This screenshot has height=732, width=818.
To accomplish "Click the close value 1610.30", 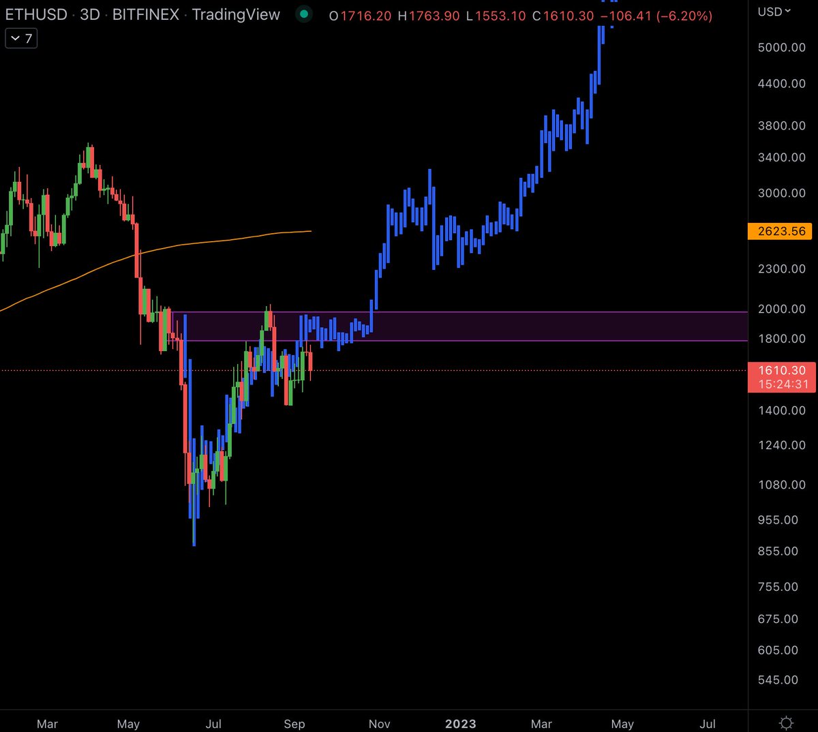I will click(569, 16).
